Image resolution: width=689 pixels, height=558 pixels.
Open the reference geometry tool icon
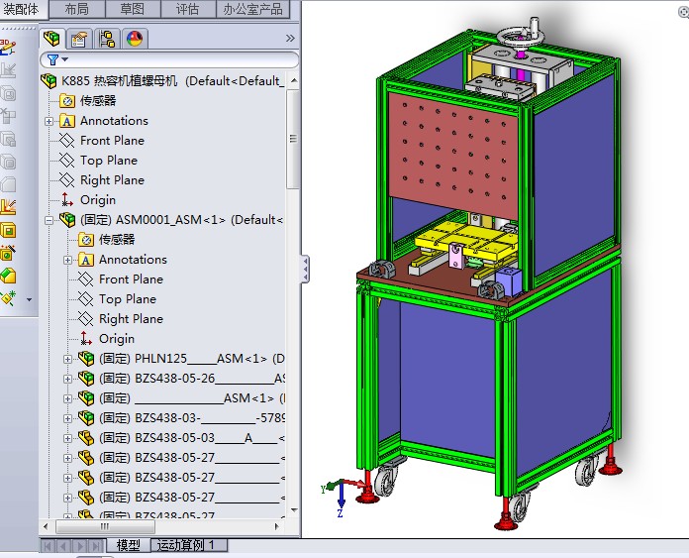coord(8,298)
